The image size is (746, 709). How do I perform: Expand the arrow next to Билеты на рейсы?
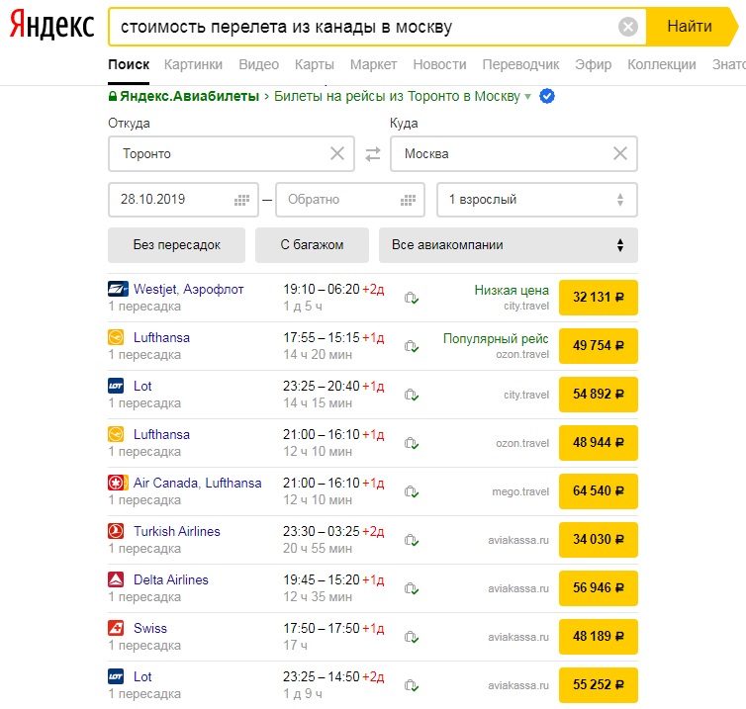pyautogui.click(x=528, y=96)
